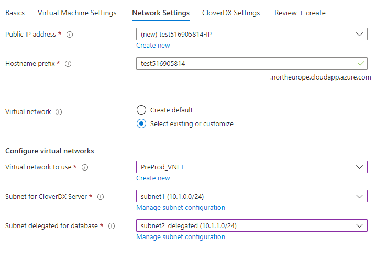Screen dimensions: 376x260
Task: Expand the PreProd_VNET virtual network dropdown
Action: (x=252, y=167)
